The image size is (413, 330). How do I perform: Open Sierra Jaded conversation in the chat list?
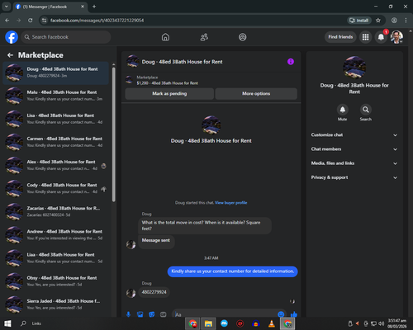[55, 304]
